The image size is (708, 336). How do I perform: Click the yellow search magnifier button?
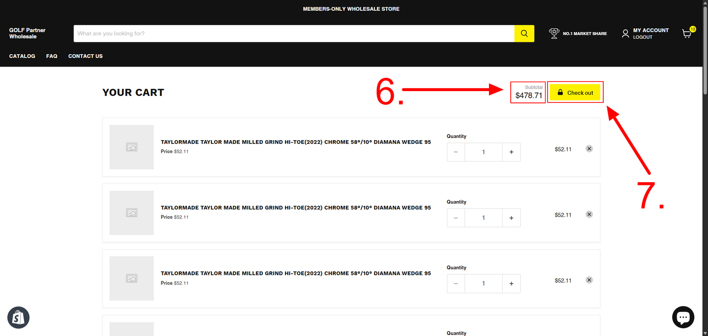tap(524, 34)
